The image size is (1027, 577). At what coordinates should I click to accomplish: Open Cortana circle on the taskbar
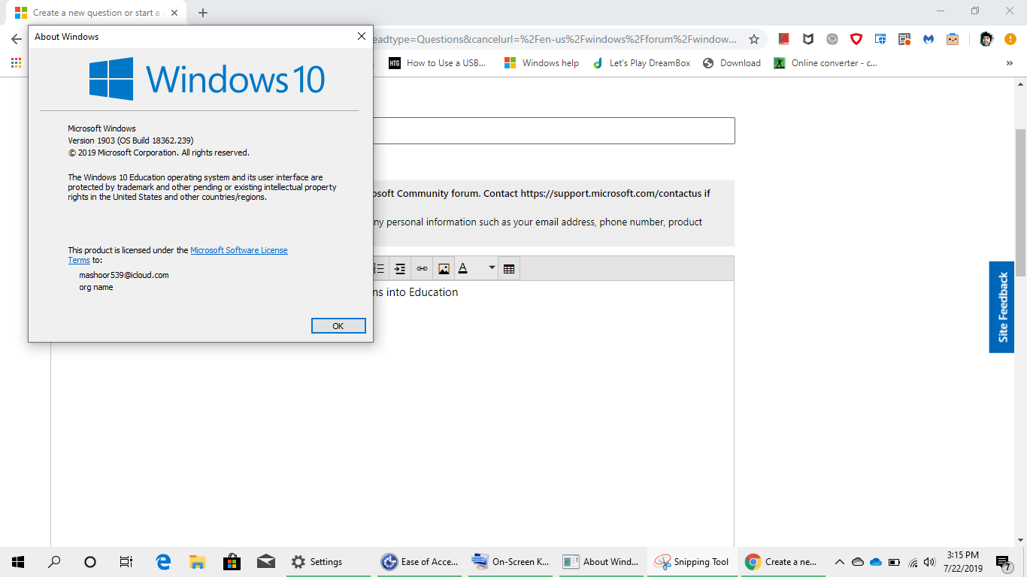[90, 562]
